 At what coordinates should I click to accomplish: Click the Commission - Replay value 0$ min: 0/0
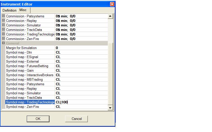(x=66, y=21)
